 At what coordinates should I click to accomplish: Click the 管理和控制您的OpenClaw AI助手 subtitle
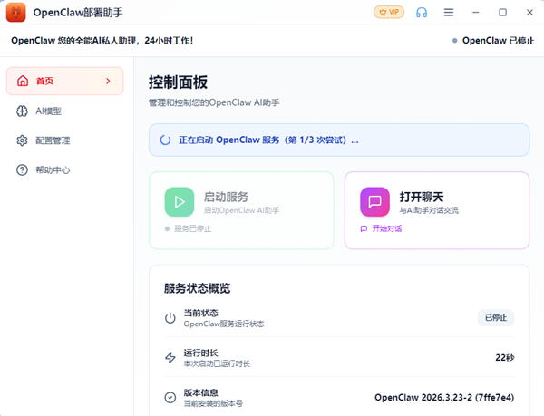tap(214, 102)
